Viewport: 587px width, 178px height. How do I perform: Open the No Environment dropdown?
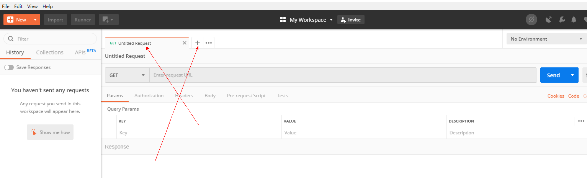click(x=546, y=39)
